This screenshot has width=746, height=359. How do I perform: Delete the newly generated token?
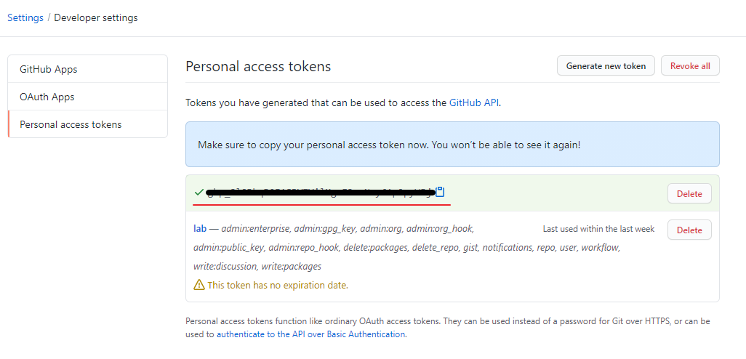point(689,193)
